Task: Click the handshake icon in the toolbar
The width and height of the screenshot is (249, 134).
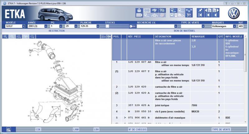Action: click(154, 11)
